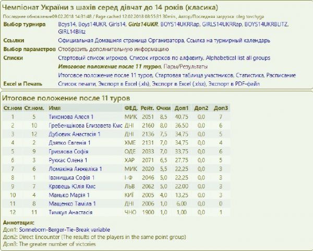Click Sonneborn-Berger-Tie-Break variable annotation link
The height and width of the screenshot is (251, 313).
(x=68, y=230)
